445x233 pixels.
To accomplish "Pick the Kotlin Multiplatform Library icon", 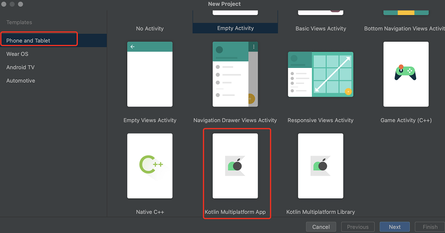I will [x=321, y=166].
